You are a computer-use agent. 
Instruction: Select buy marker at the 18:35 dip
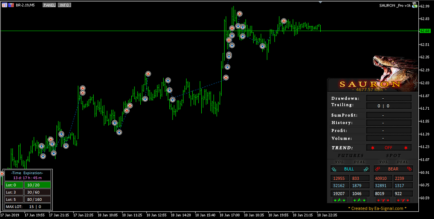click(x=262, y=46)
